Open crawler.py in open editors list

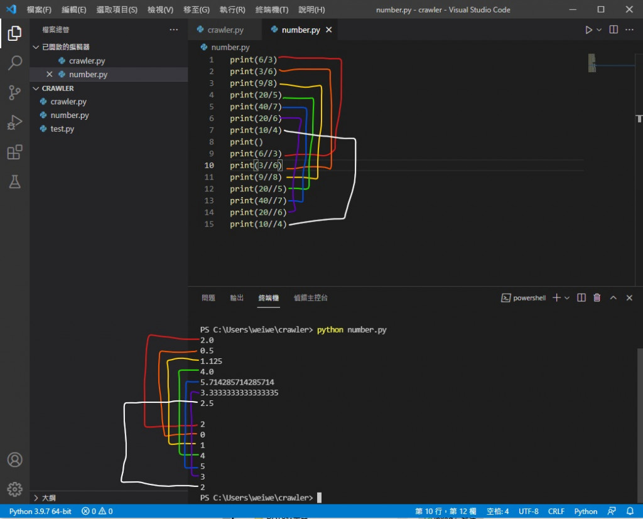pos(87,61)
